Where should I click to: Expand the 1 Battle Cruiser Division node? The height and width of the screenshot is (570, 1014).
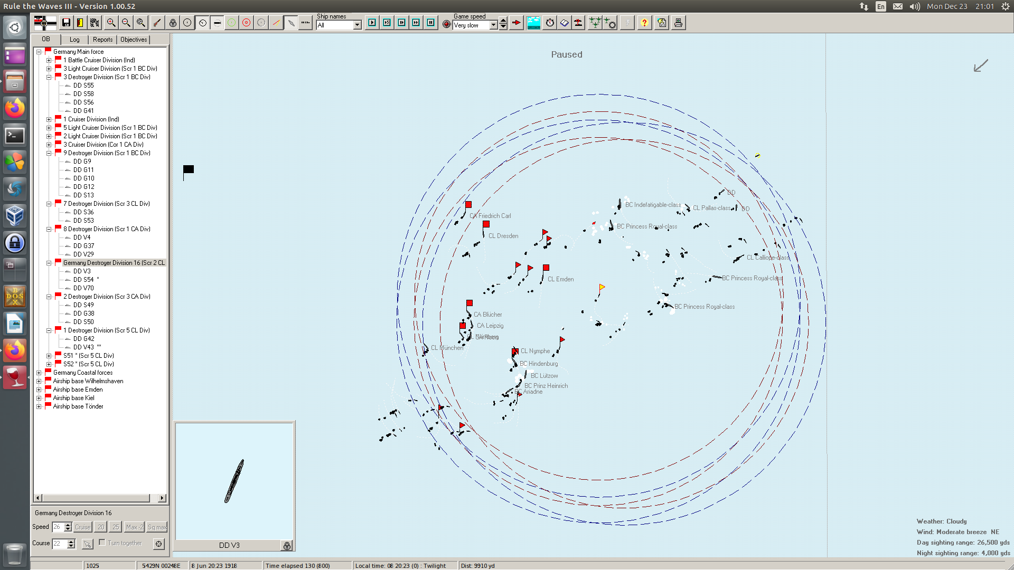[x=49, y=60]
